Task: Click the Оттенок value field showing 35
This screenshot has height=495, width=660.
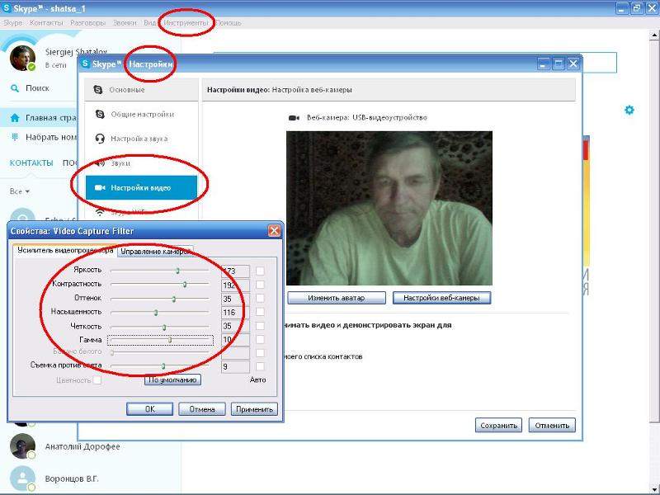Action: (235, 299)
